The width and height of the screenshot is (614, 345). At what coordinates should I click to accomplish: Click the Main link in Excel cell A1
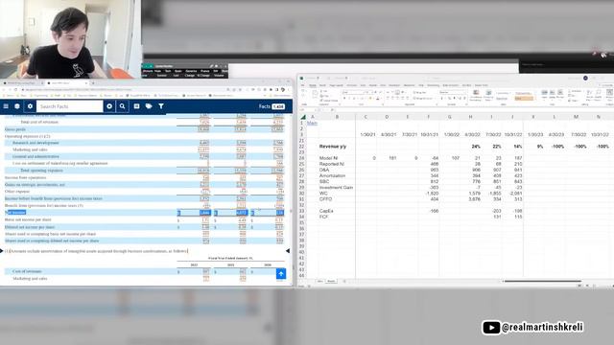pyautogui.click(x=312, y=124)
